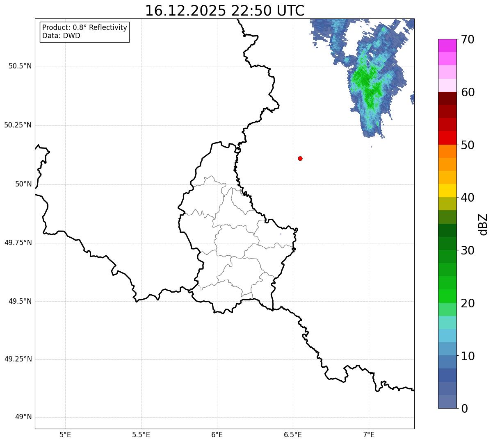The width and height of the screenshot is (493, 443).
Task: Click the "Product: 0.8° Reflectivity" label
Action: point(85,27)
